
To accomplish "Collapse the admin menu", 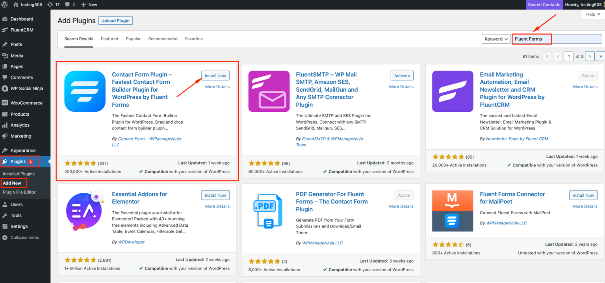I will tap(5, 237).
